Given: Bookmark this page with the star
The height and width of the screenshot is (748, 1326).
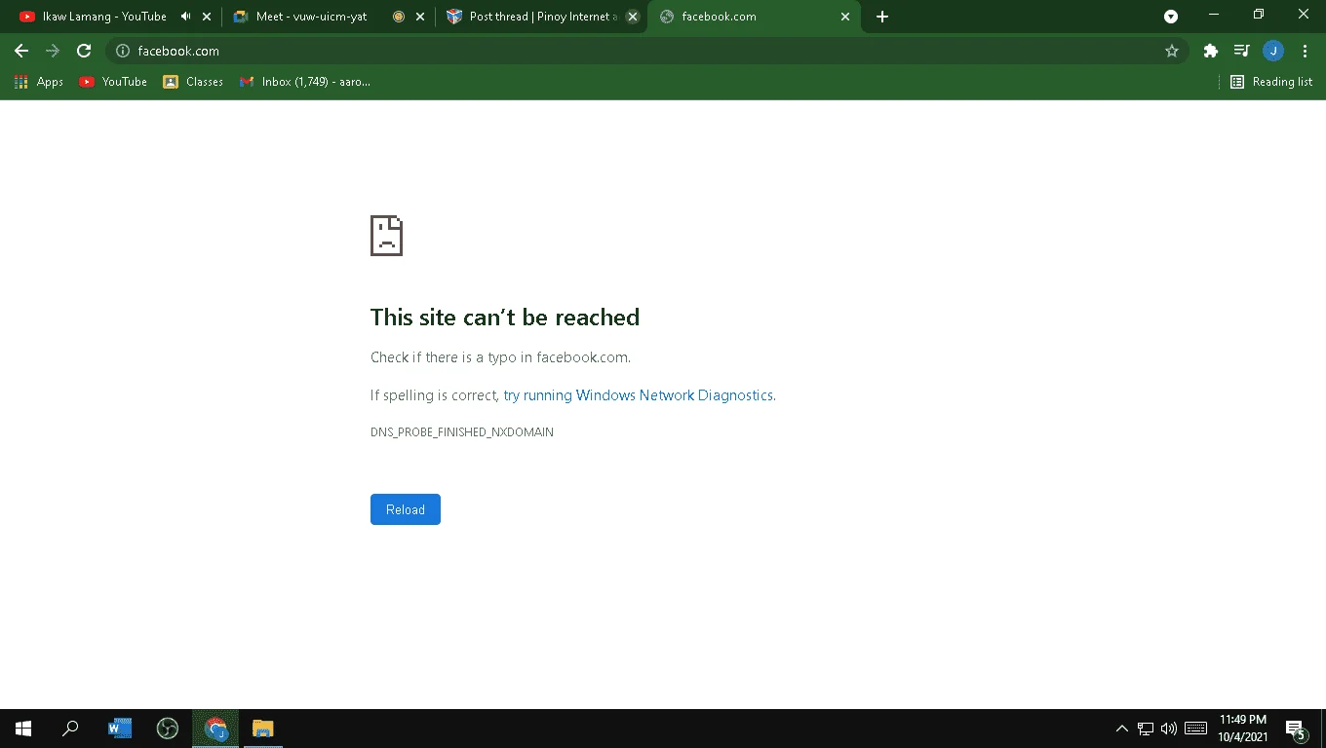Looking at the screenshot, I should pyautogui.click(x=1172, y=51).
